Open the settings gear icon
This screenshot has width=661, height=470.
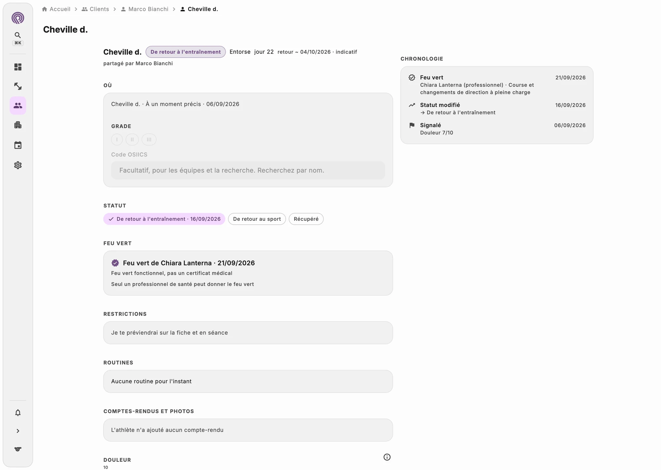[18, 165]
